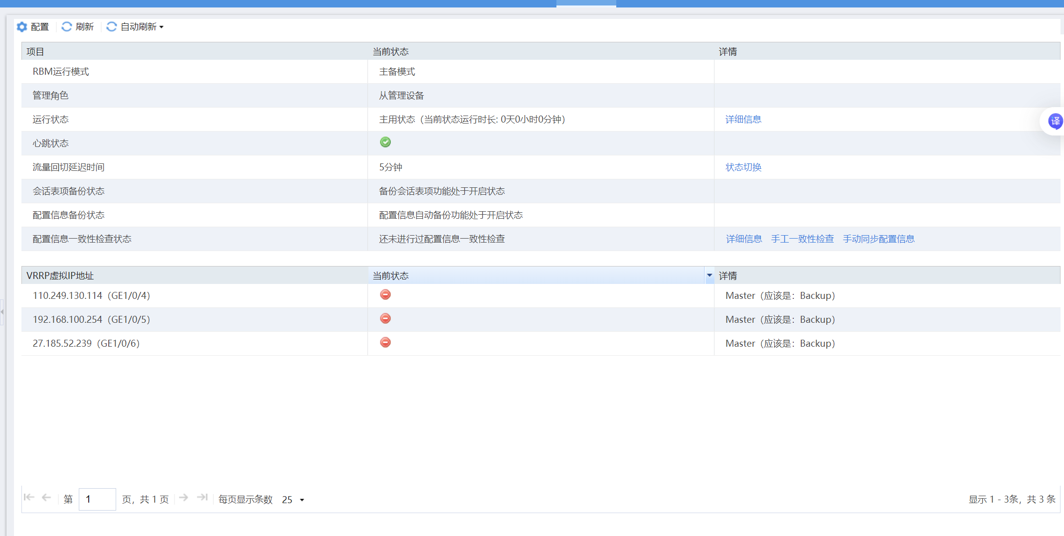Click the 会话表项备份状态 row label
Viewport: 1064px width, 536px height.
point(68,191)
